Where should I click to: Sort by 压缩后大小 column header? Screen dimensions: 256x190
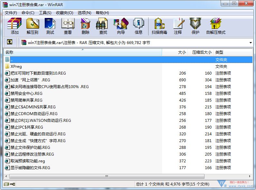[200, 52]
